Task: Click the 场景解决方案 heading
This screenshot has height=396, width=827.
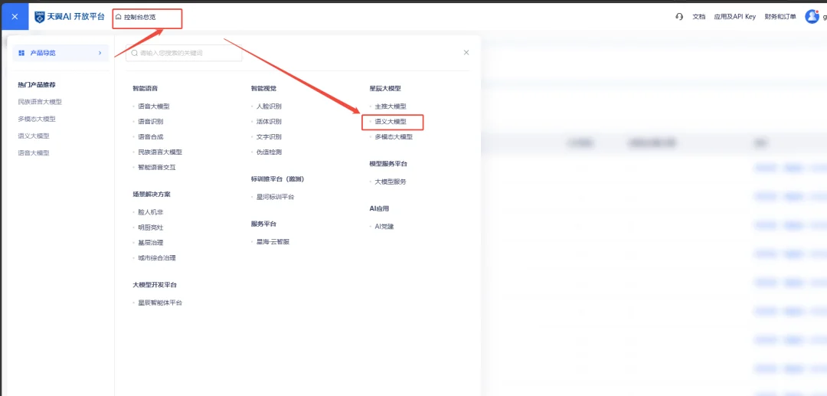Action: (x=152, y=194)
